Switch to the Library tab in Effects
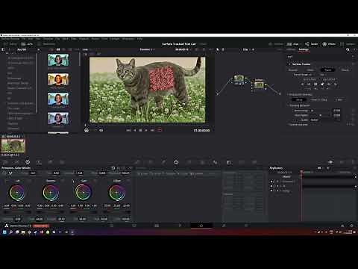358x269 pixels. pyautogui.click(x=291, y=49)
